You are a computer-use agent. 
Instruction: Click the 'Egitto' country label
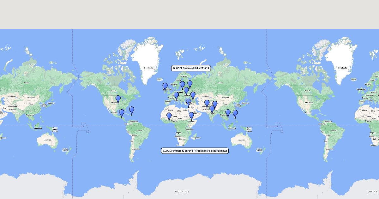(185, 110)
